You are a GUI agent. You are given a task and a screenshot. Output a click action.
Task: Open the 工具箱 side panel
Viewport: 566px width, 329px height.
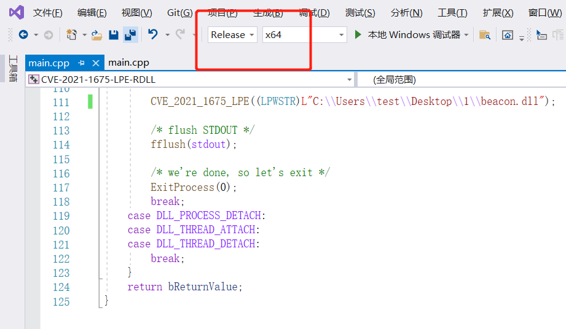click(x=12, y=68)
